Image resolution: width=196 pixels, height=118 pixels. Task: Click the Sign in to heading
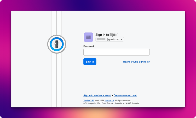pos(107,35)
